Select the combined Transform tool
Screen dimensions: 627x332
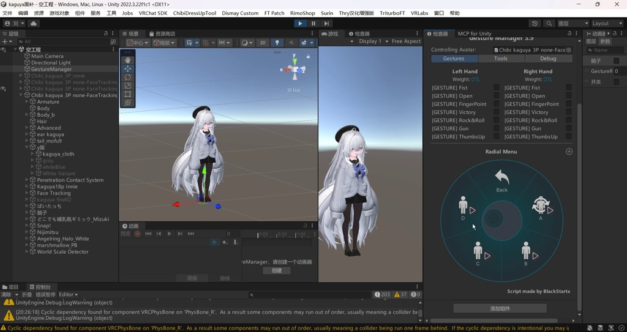[127, 103]
